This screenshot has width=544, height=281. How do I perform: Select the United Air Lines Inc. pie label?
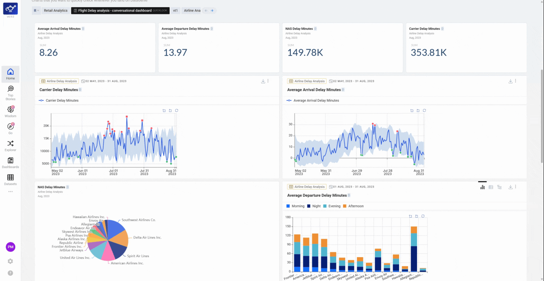[x=75, y=258]
